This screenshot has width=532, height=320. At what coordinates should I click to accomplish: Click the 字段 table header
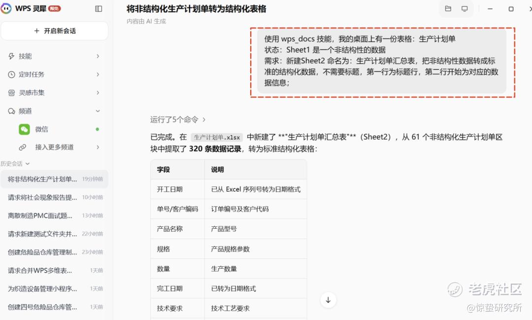[177, 170]
